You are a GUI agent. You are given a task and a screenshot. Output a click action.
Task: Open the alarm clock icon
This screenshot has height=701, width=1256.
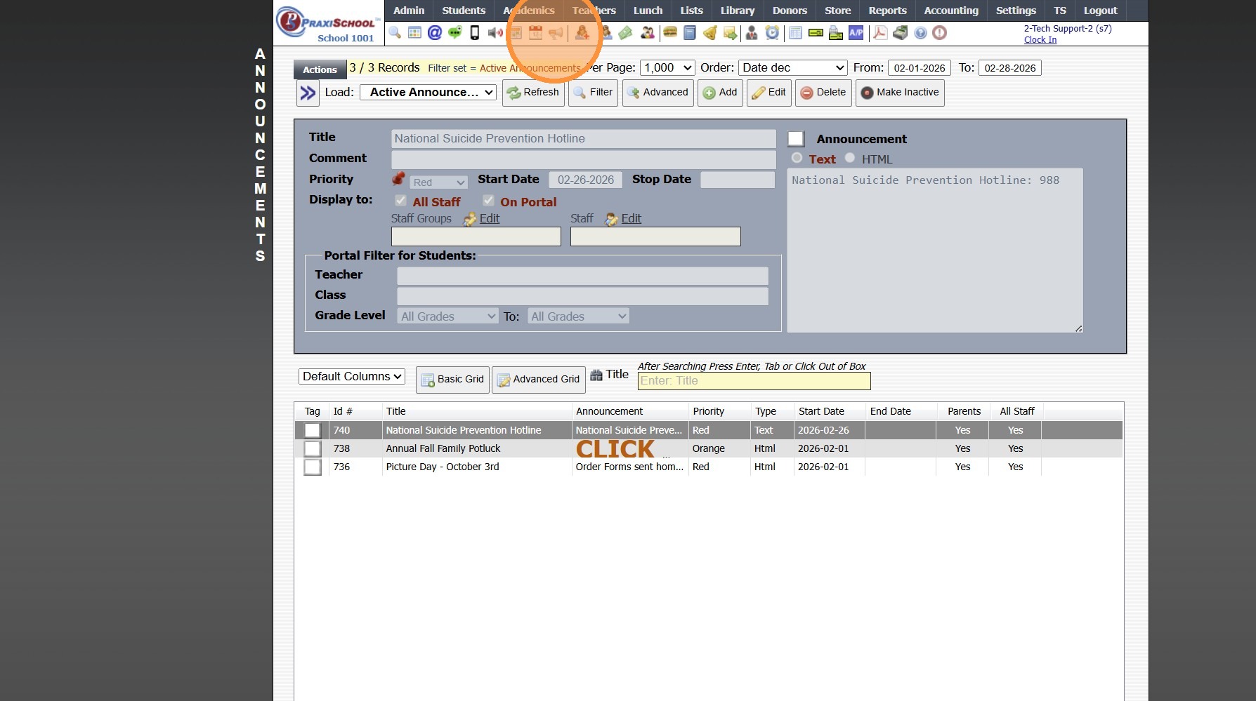coord(772,33)
